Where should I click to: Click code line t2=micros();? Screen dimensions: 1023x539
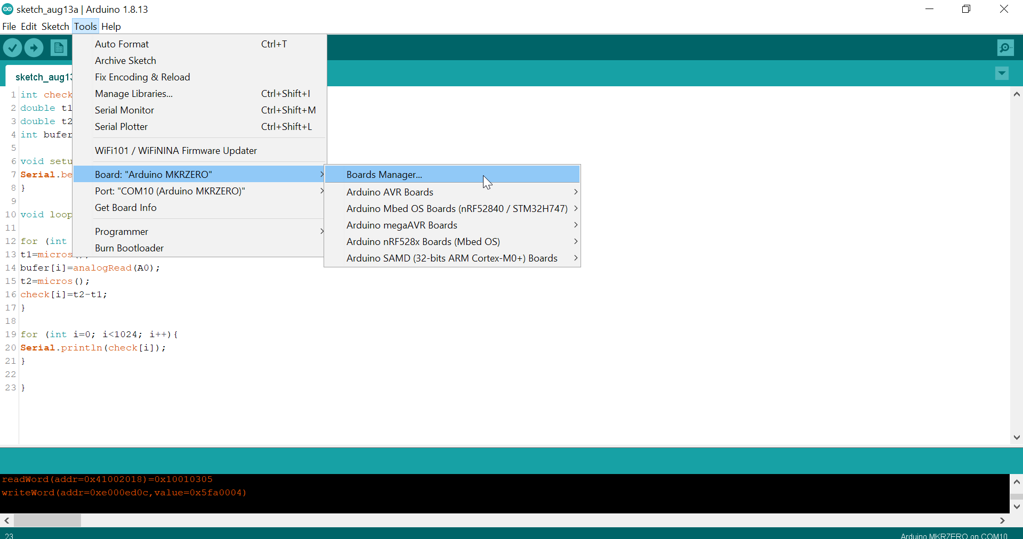coord(55,281)
